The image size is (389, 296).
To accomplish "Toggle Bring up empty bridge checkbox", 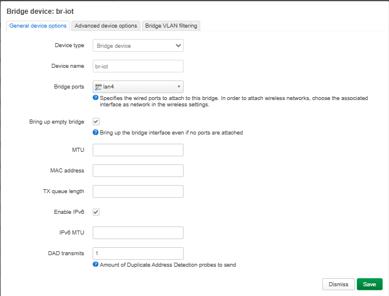I will (96, 122).
